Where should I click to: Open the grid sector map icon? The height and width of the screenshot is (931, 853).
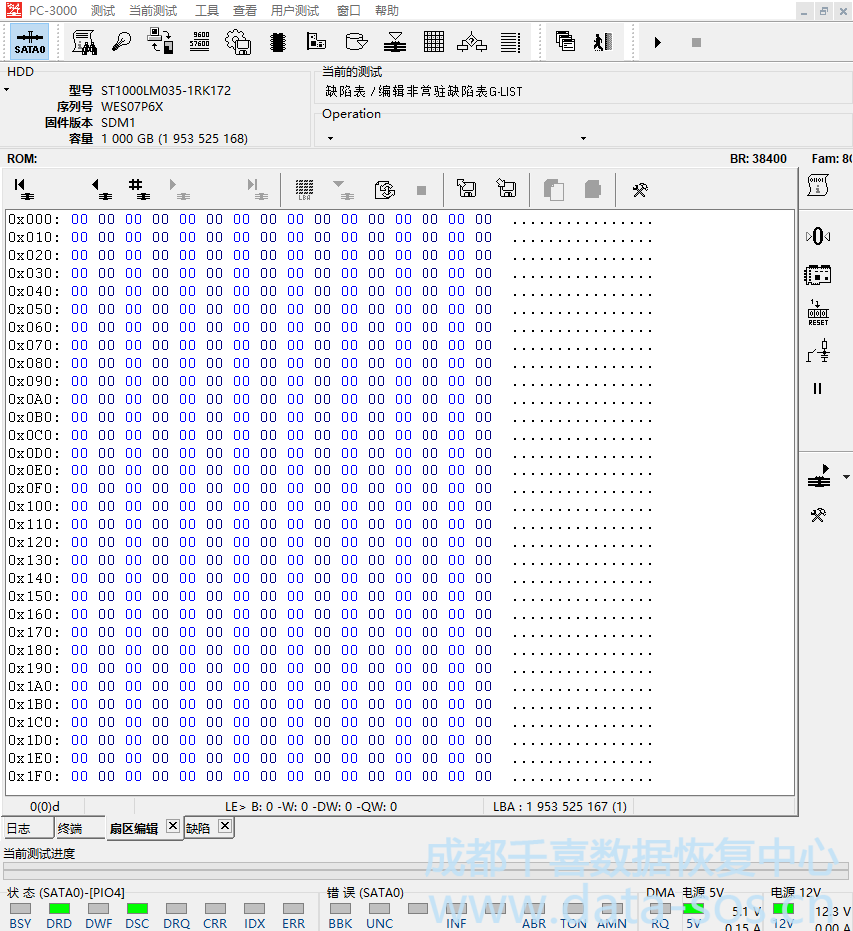coord(433,42)
